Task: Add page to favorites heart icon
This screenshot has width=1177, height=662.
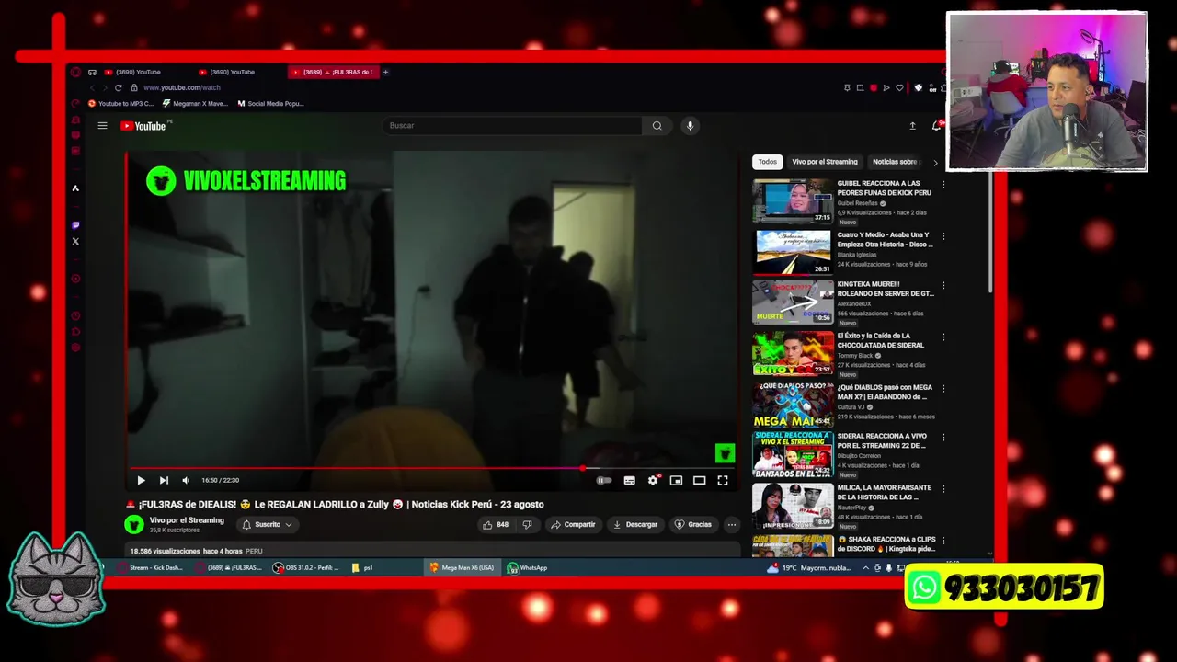Action: 899,88
